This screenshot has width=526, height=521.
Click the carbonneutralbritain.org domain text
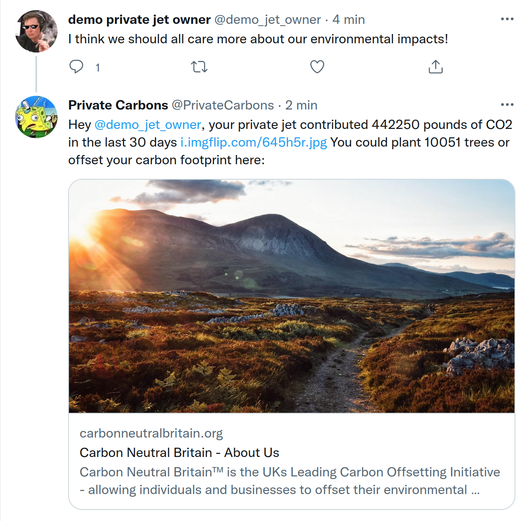pos(151,433)
